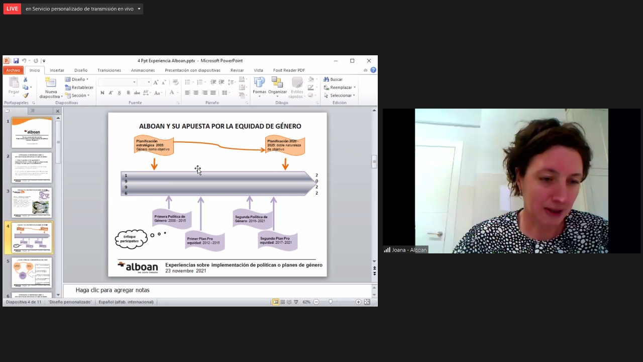This screenshot has height=362, width=643.
Task: Open the Transiciones ribbon tab
Action: point(109,70)
